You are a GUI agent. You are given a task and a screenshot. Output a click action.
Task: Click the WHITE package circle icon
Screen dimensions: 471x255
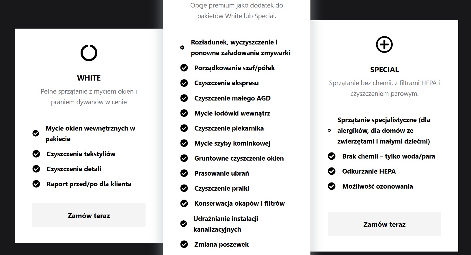89,53
